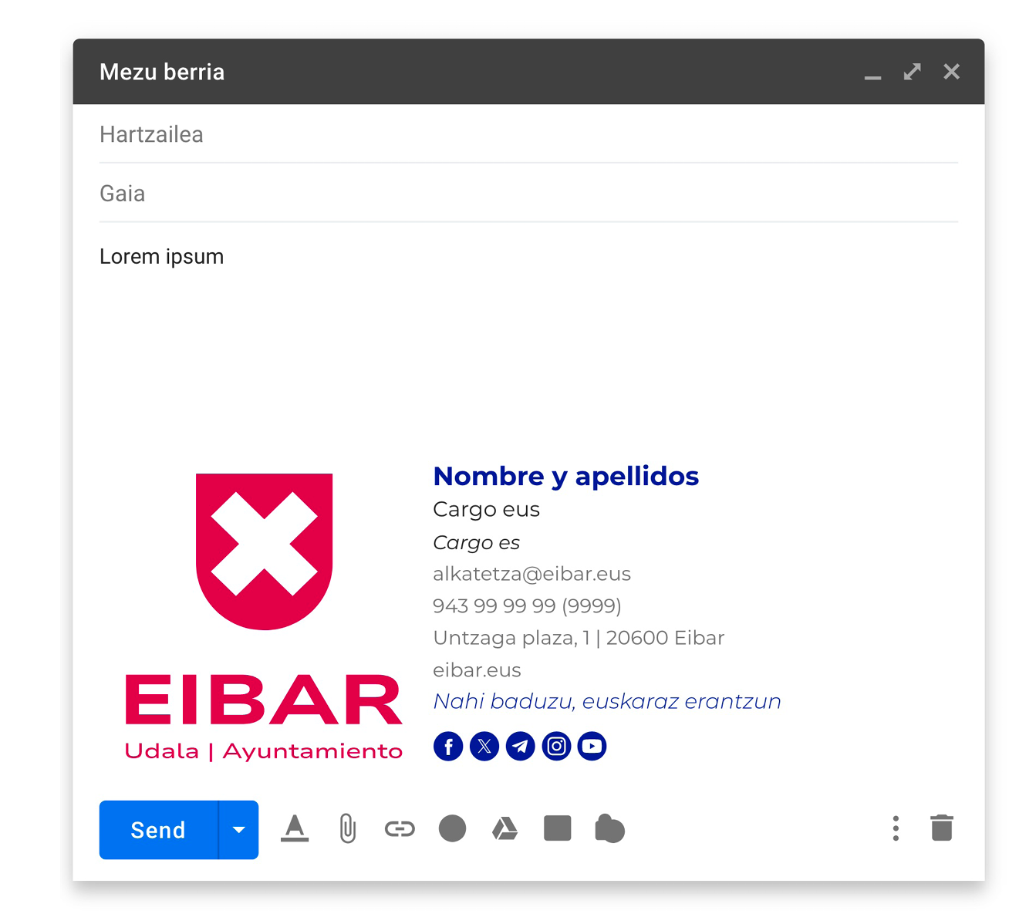Viewport: 1036px width, 914px height.
Task: Click the "Cargo eus" line
Action: [486, 510]
